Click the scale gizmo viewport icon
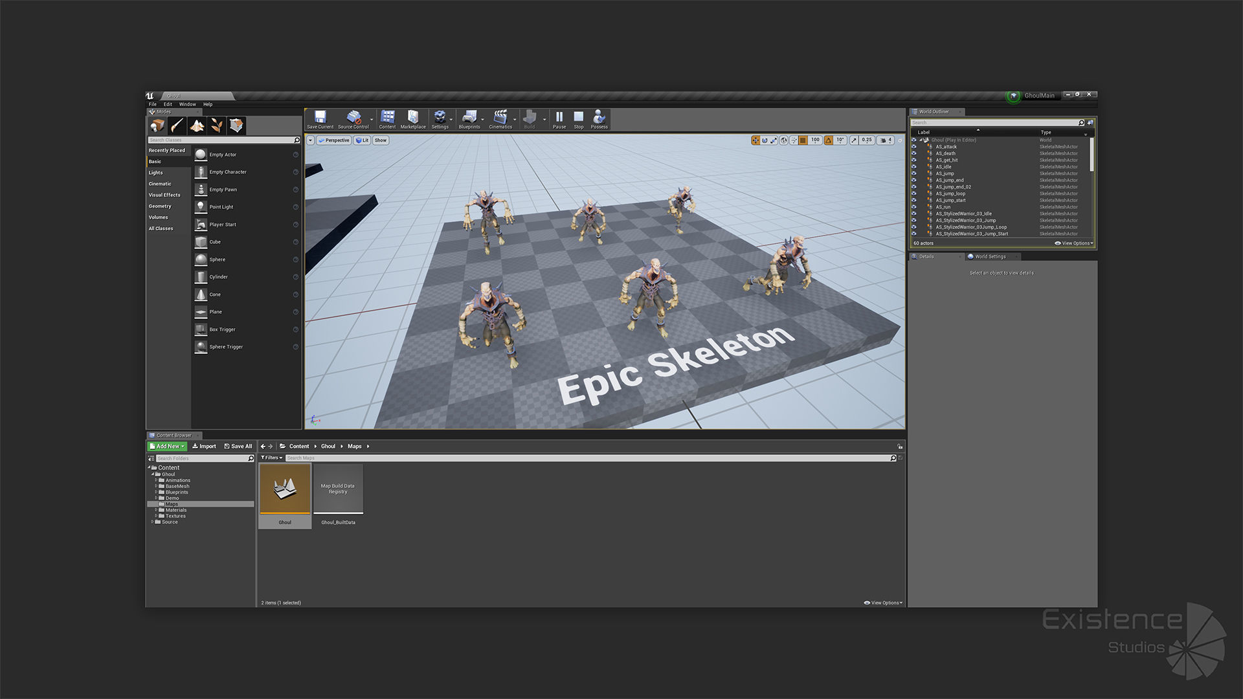The image size is (1243, 699). [x=774, y=140]
